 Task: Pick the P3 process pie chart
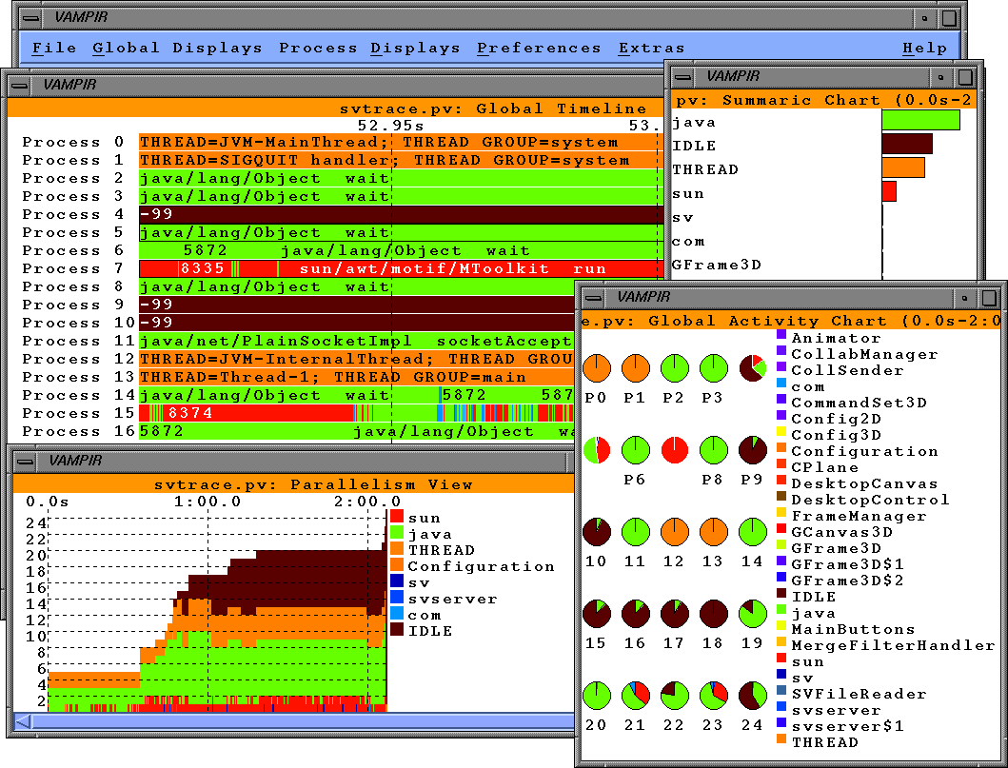pos(714,368)
